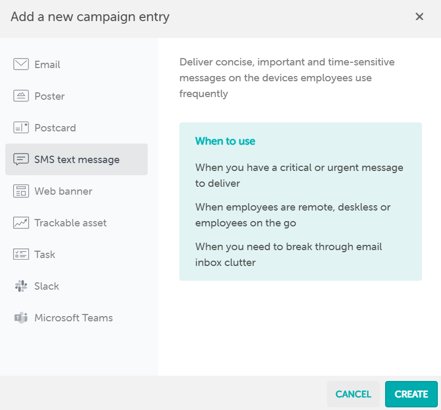Click the Microsoft Teams logo icon

coord(21,318)
